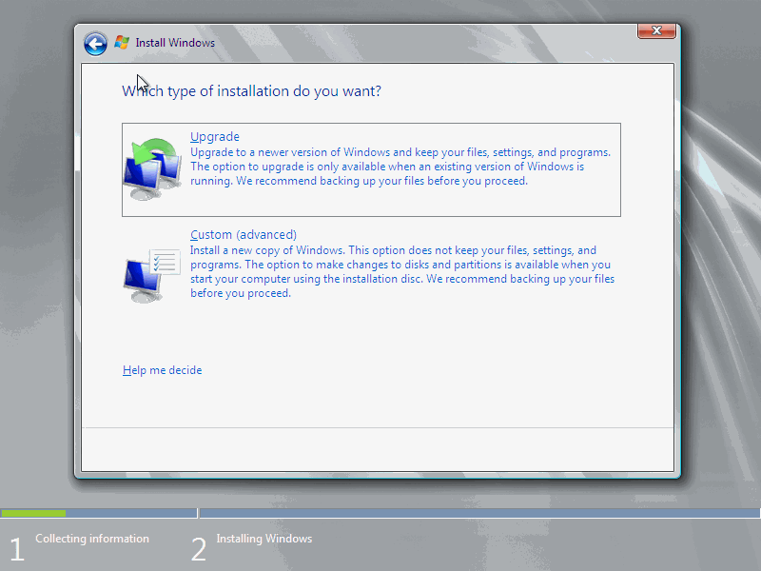
Task: Click the Install Windows title text
Action: click(x=175, y=43)
